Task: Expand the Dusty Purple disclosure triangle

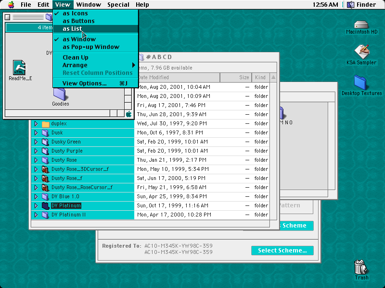Action: tap(36, 151)
